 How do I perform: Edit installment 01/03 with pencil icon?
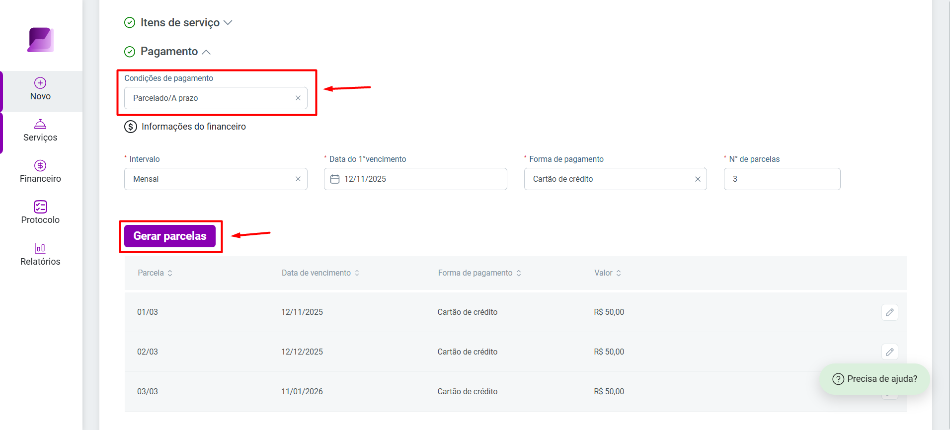pyautogui.click(x=890, y=312)
